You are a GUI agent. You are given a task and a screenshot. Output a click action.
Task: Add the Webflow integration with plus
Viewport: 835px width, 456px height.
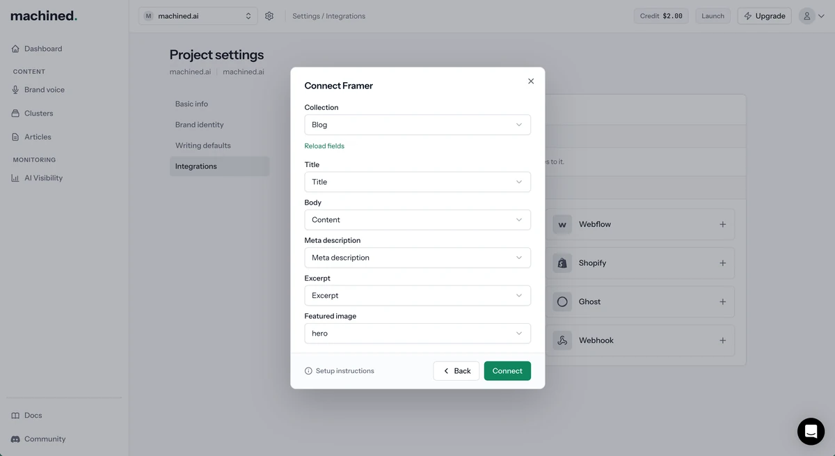pos(722,224)
